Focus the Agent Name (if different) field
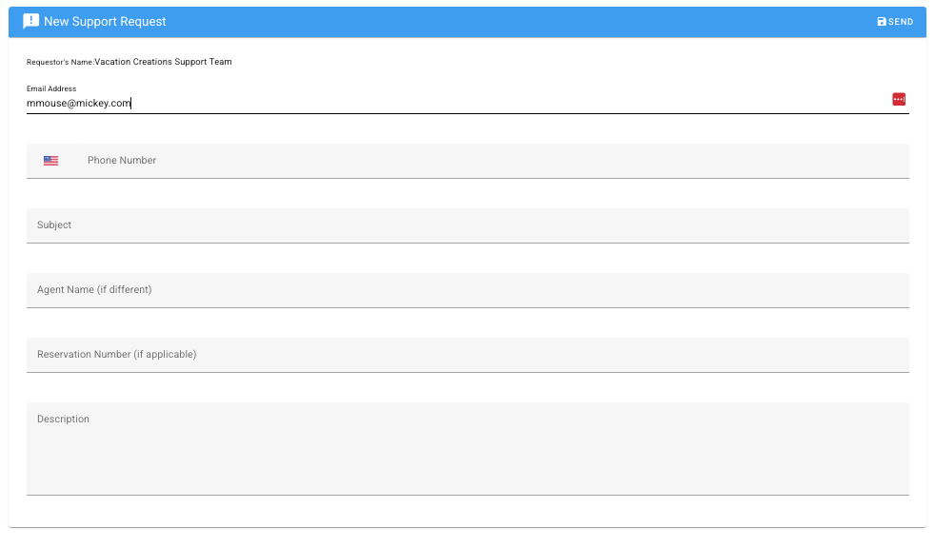This screenshot has width=935, height=547. click(467, 290)
